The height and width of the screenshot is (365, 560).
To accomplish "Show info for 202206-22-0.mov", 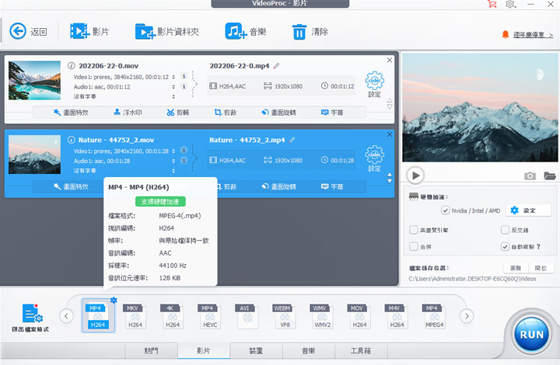I will (72, 65).
